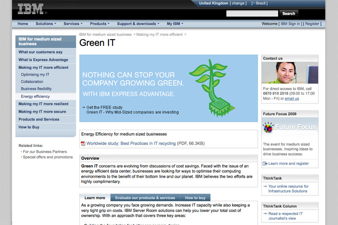Click the IBM logo
The width and height of the screenshot is (338, 225).
[30, 9]
